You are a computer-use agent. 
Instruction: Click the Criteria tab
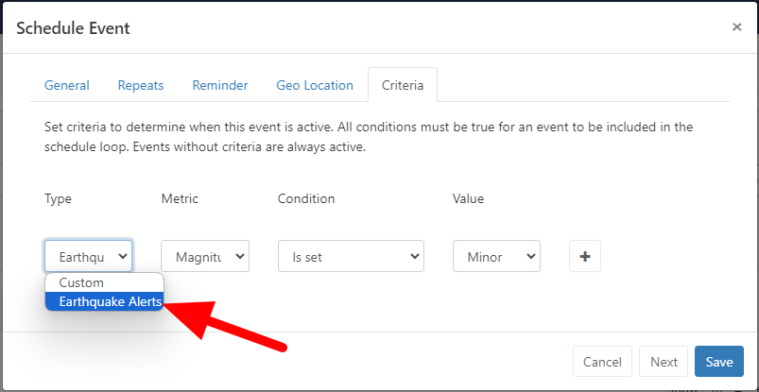click(x=403, y=85)
